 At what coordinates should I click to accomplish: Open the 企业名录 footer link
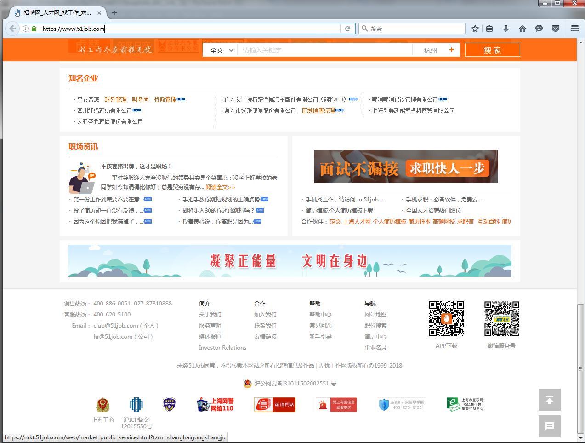tap(375, 348)
